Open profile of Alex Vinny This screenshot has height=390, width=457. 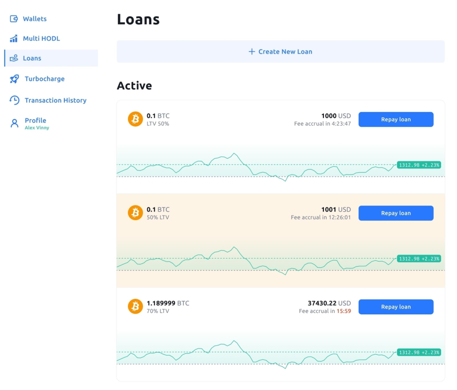coord(35,123)
